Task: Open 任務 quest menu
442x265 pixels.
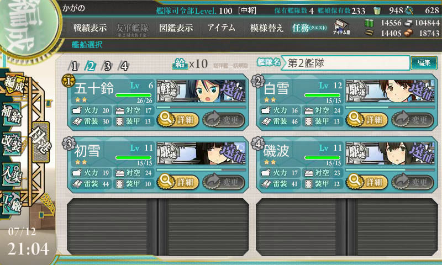Action: (x=309, y=28)
